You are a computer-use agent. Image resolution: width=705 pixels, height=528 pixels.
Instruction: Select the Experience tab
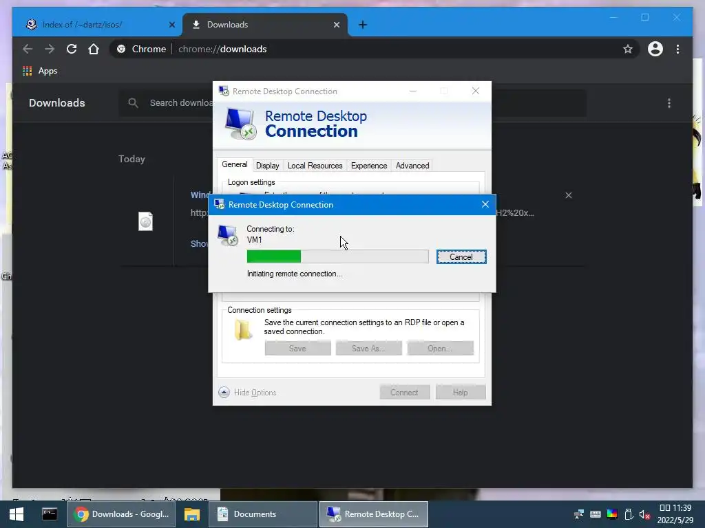369,166
